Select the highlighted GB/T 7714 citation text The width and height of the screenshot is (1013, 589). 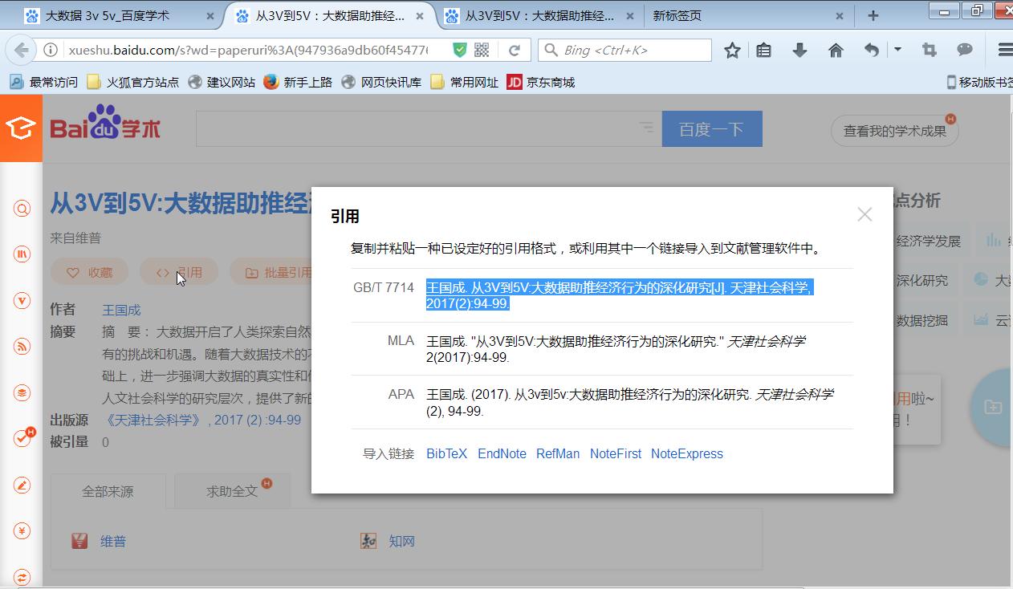tap(618, 295)
